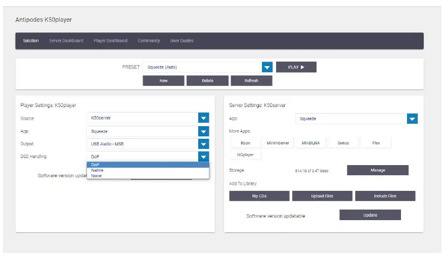Select 'Player Settings: K50player' heading

(x=48, y=106)
